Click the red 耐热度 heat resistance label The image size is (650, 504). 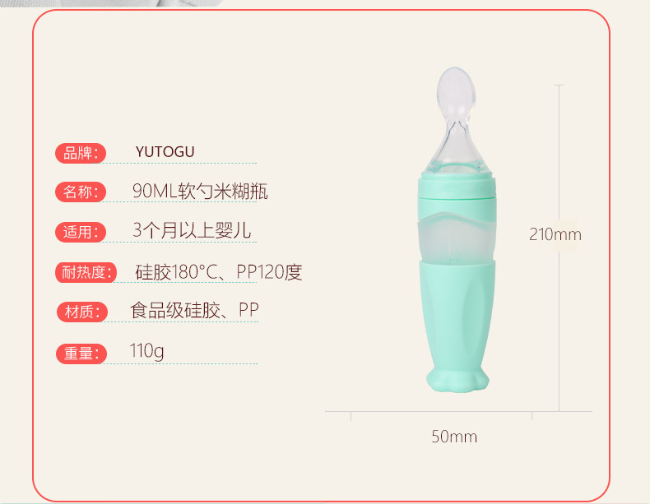tap(86, 272)
